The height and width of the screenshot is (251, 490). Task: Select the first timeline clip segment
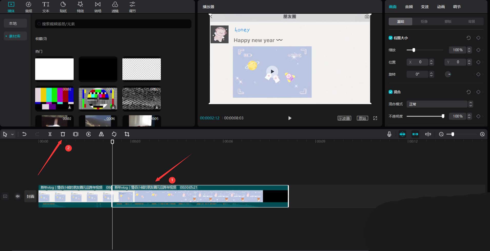(x=75, y=196)
